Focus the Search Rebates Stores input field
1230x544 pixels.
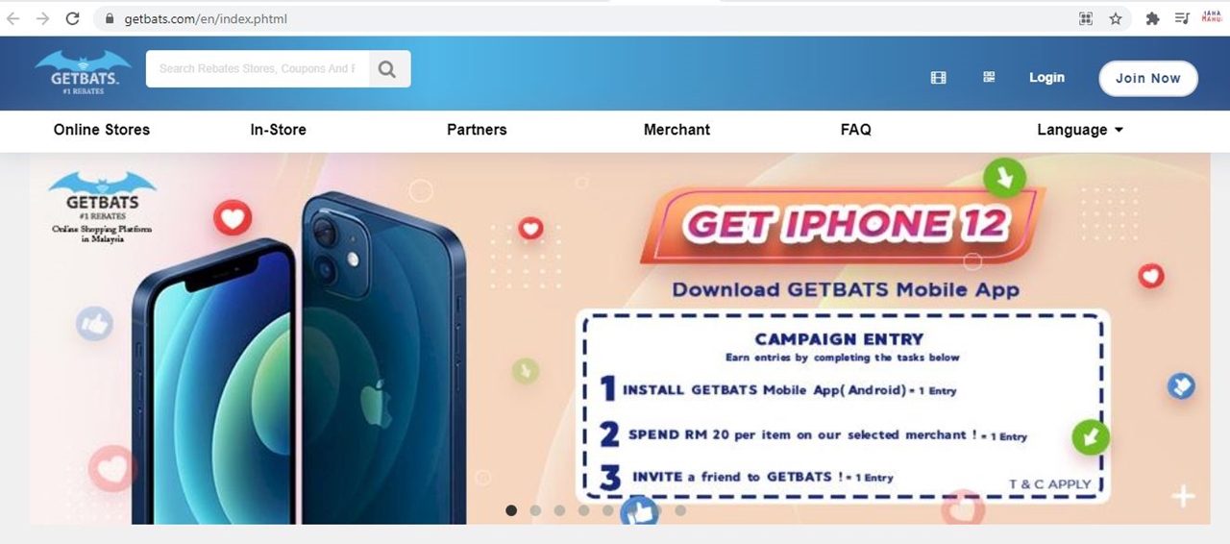(258, 69)
